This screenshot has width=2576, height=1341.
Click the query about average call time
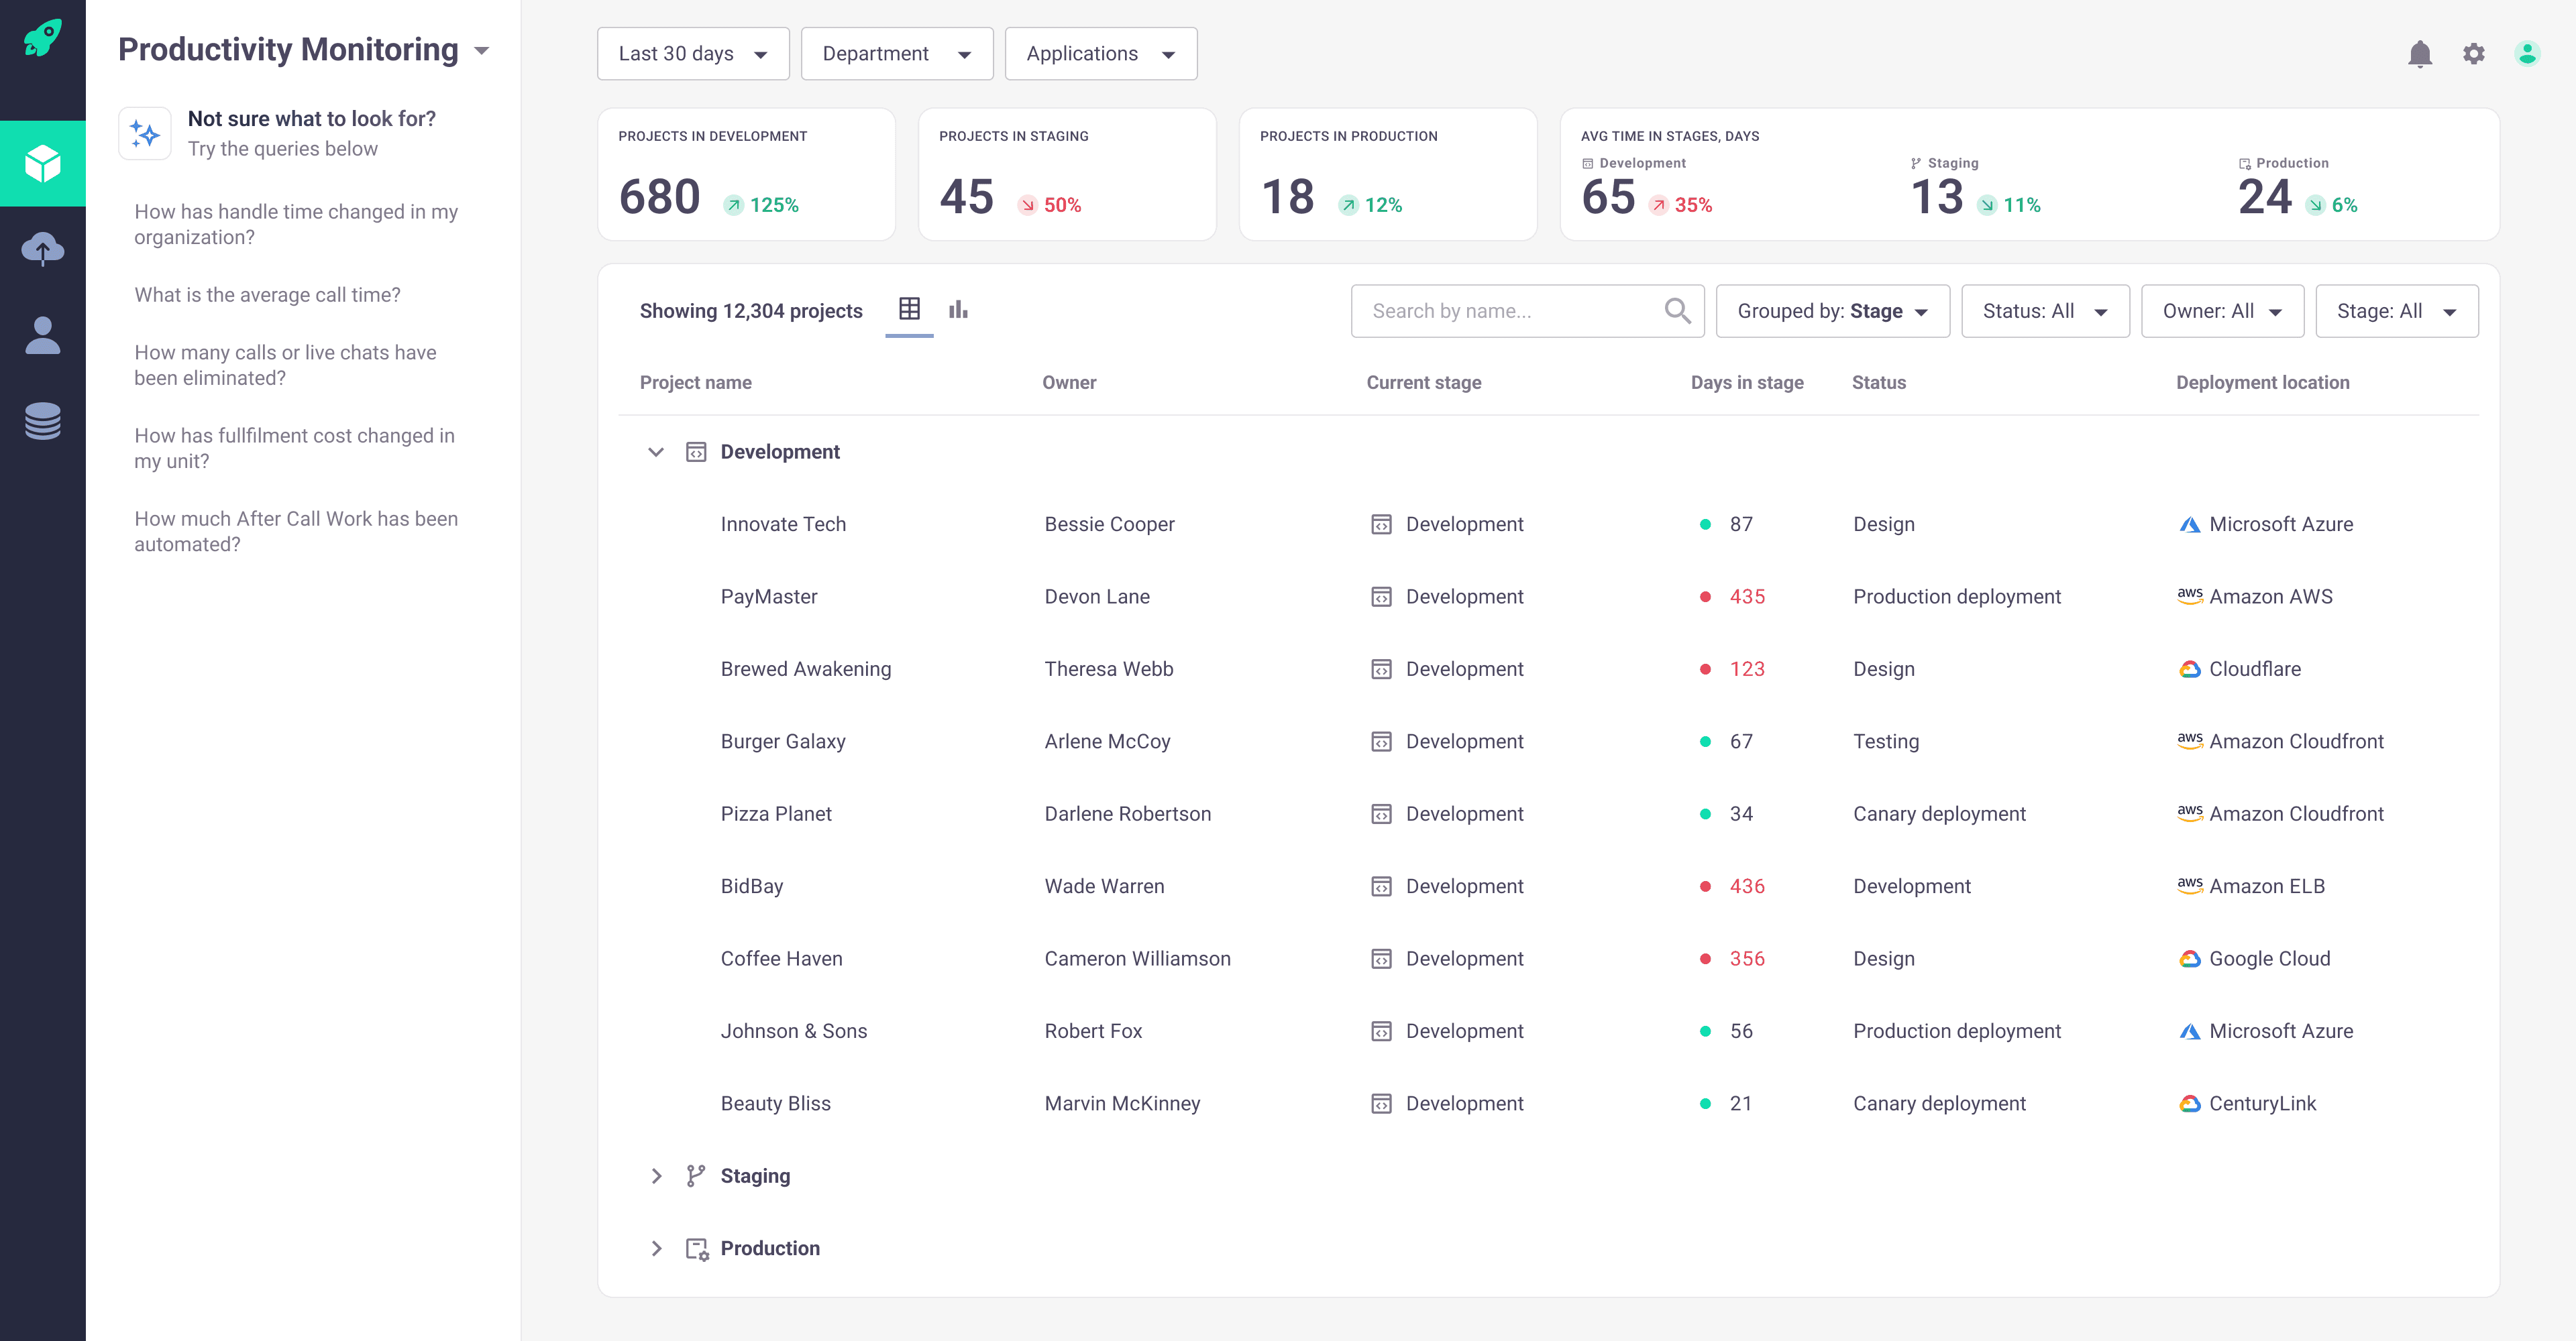[267, 294]
